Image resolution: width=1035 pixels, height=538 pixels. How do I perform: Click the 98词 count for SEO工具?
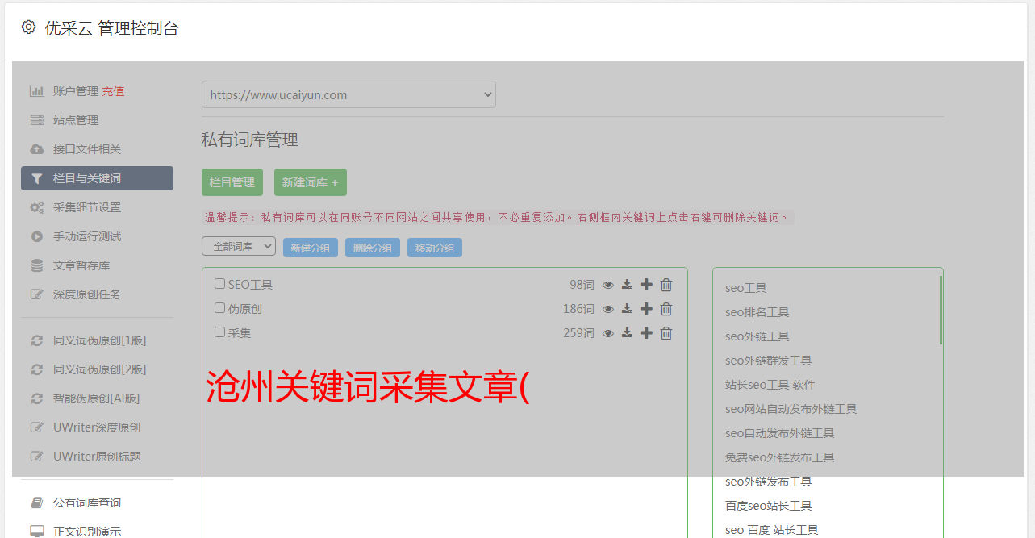click(582, 285)
